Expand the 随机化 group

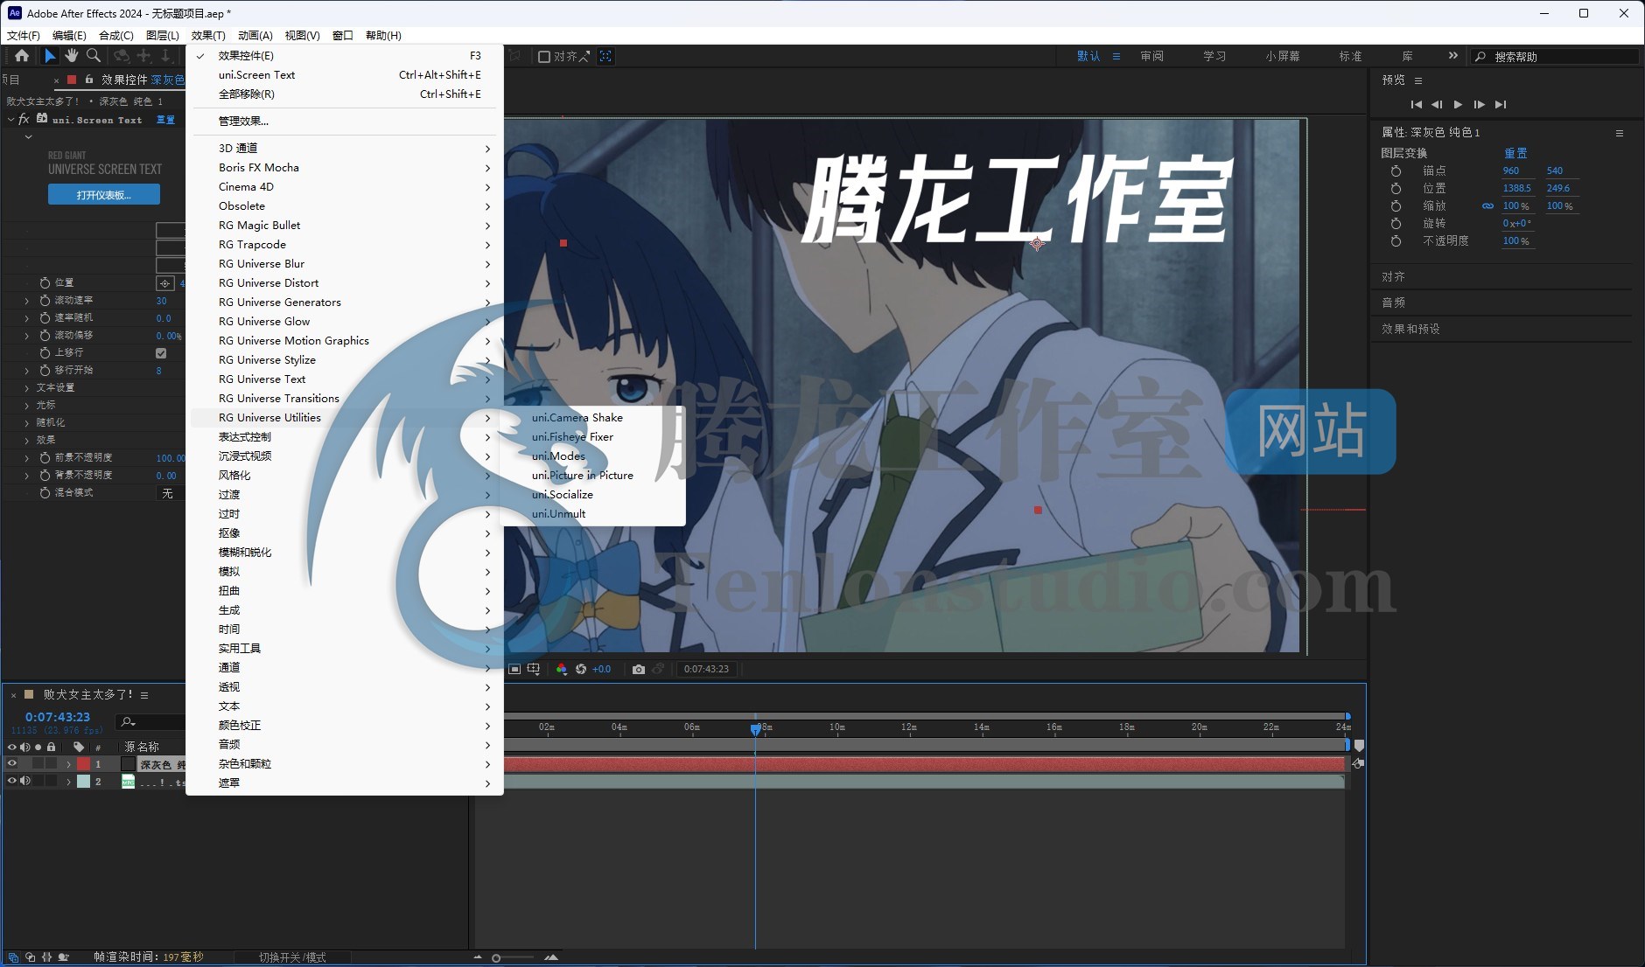coord(27,423)
